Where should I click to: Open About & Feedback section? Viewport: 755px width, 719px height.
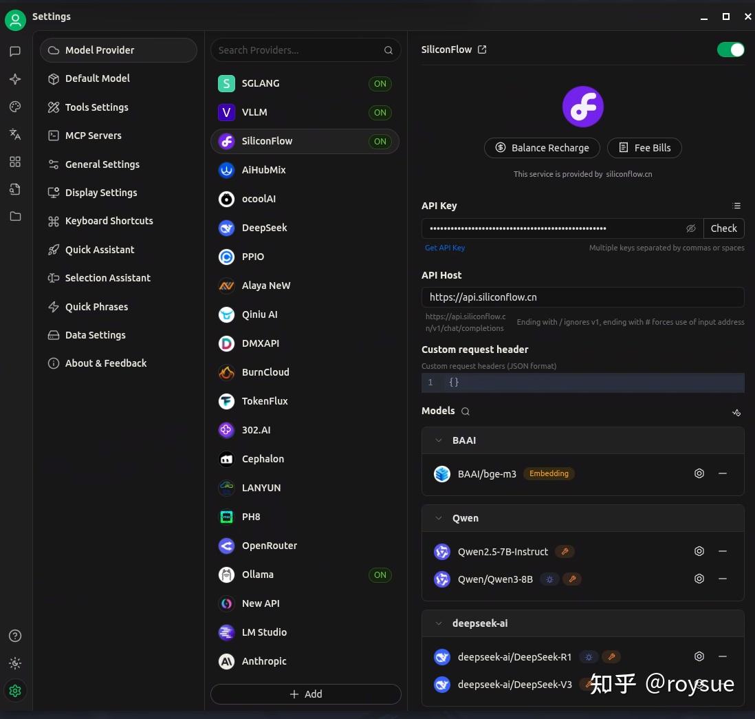[x=118, y=363]
